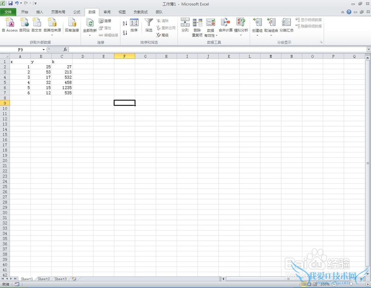Switch to Page Layout view in status bar
The image size is (371, 288).
click(x=309, y=284)
